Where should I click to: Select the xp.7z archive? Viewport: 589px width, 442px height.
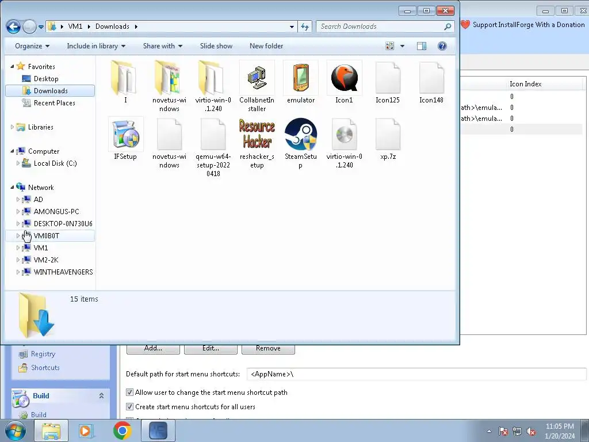point(388,139)
